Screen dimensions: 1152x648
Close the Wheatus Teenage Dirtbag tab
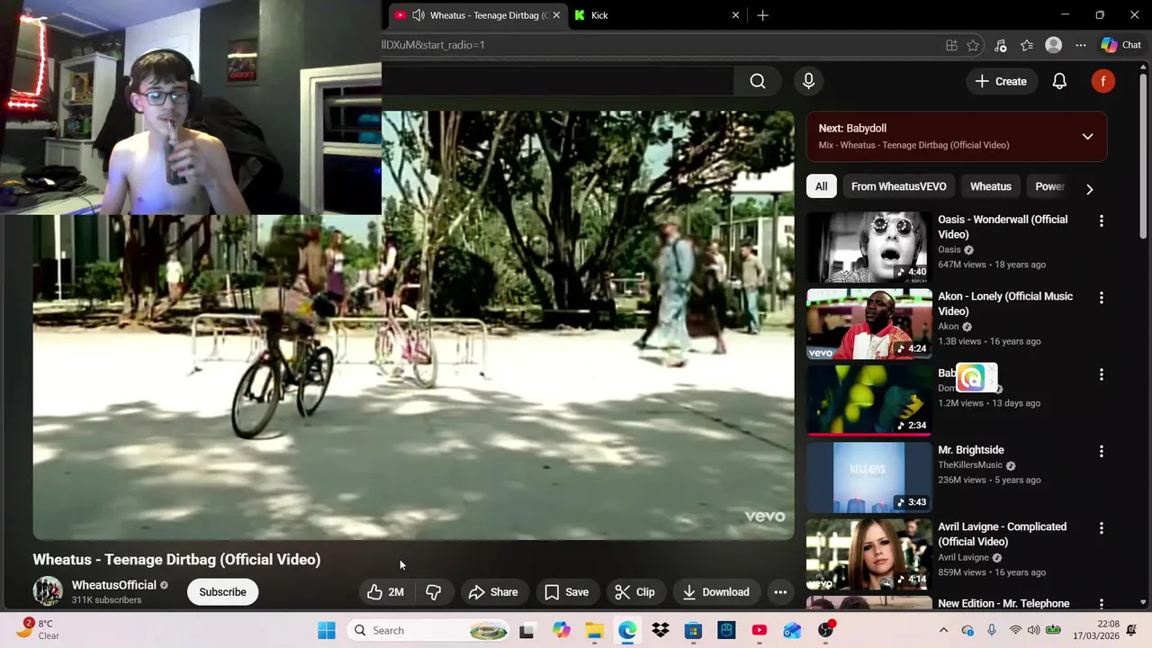coord(556,15)
